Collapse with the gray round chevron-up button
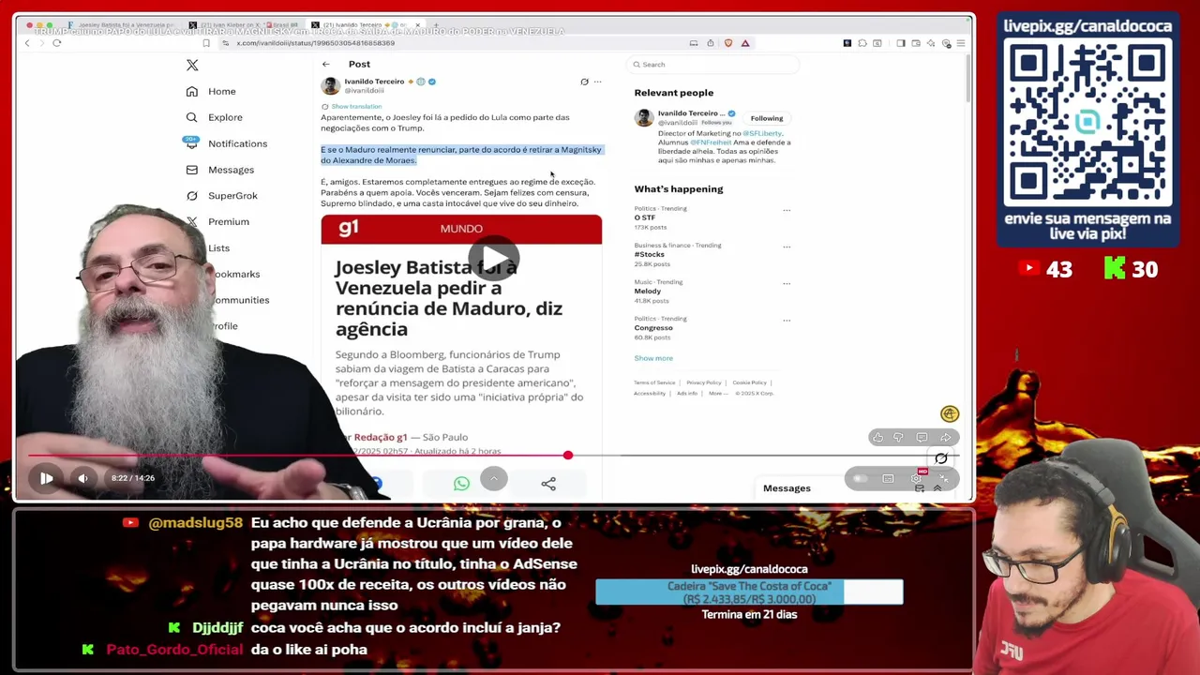 point(493,478)
